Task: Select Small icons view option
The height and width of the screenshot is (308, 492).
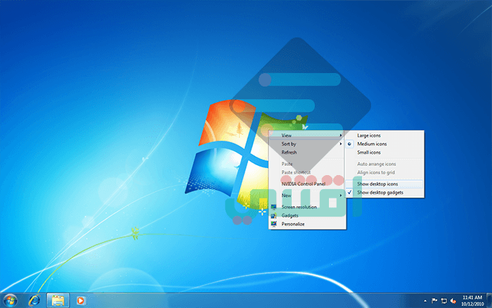Action: point(384,153)
